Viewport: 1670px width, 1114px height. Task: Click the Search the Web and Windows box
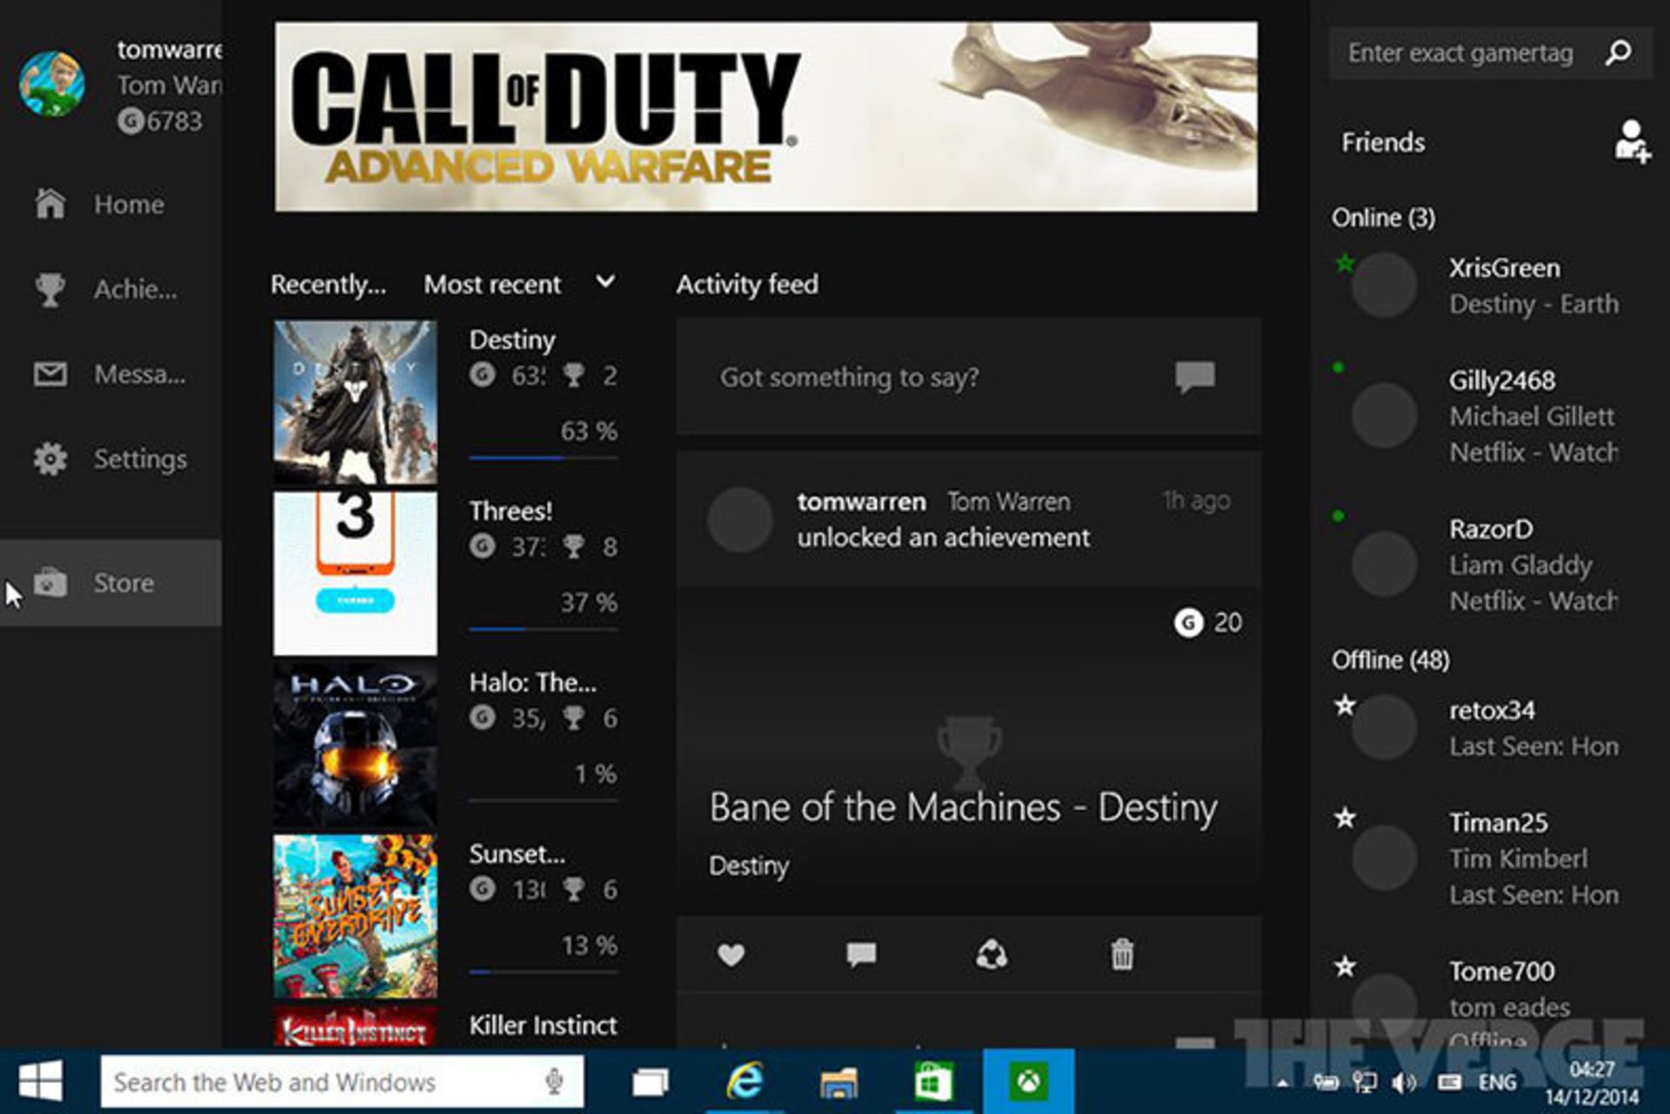pos(342,1082)
